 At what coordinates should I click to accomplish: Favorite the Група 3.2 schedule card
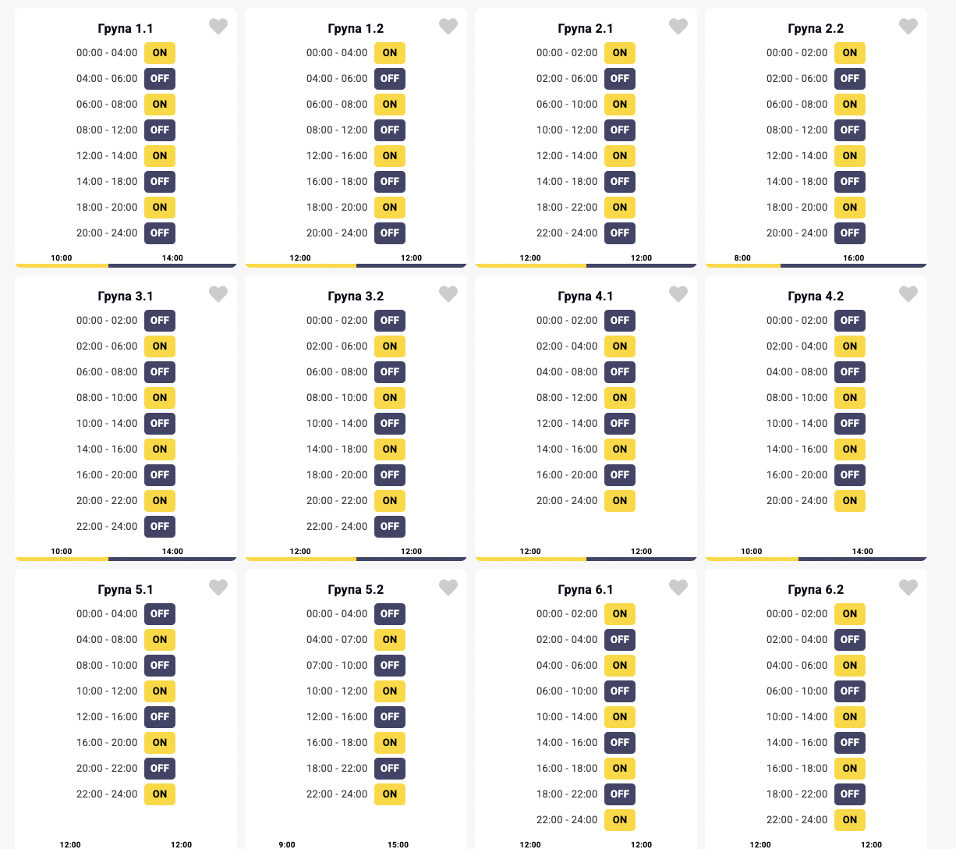pyautogui.click(x=448, y=294)
